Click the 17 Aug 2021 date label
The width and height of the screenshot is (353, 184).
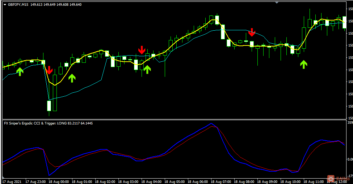[12, 181]
